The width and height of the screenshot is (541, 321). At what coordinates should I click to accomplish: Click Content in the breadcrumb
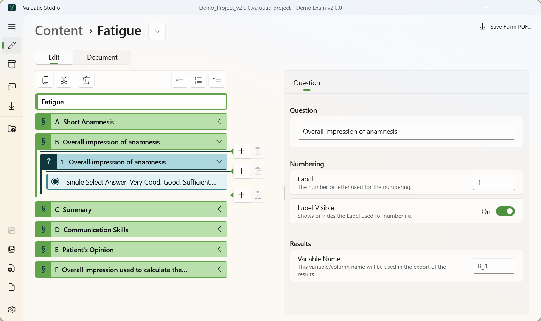tap(59, 31)
